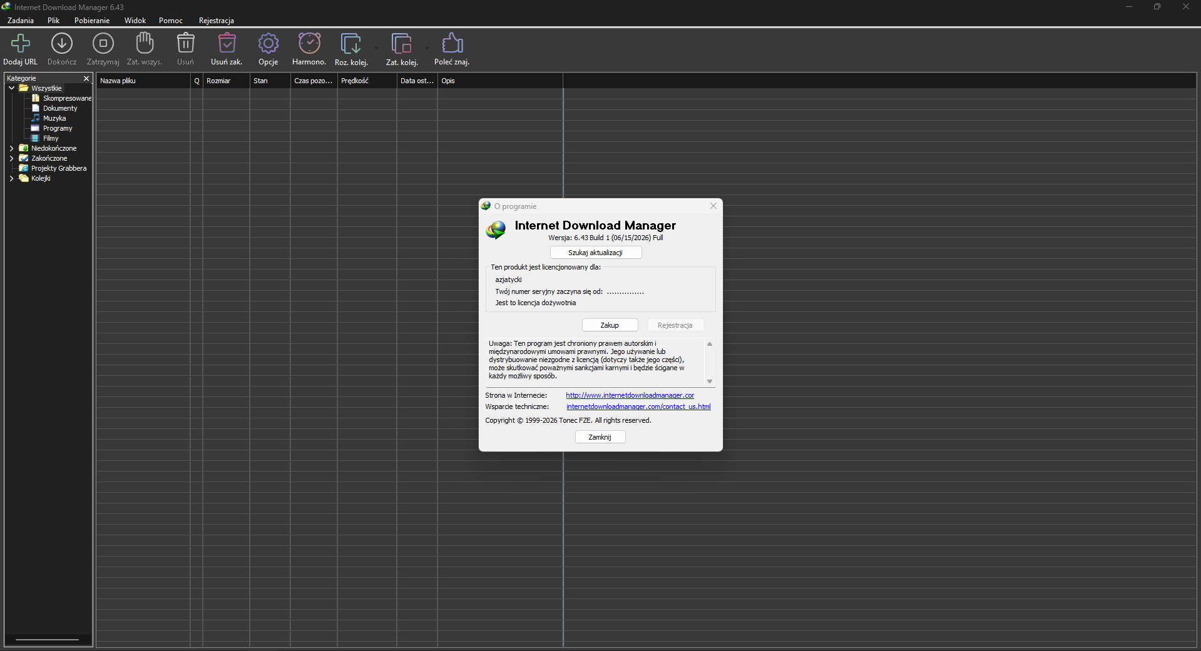
Task: Select the Niedokończone folder icon
Action: (24, 148)
